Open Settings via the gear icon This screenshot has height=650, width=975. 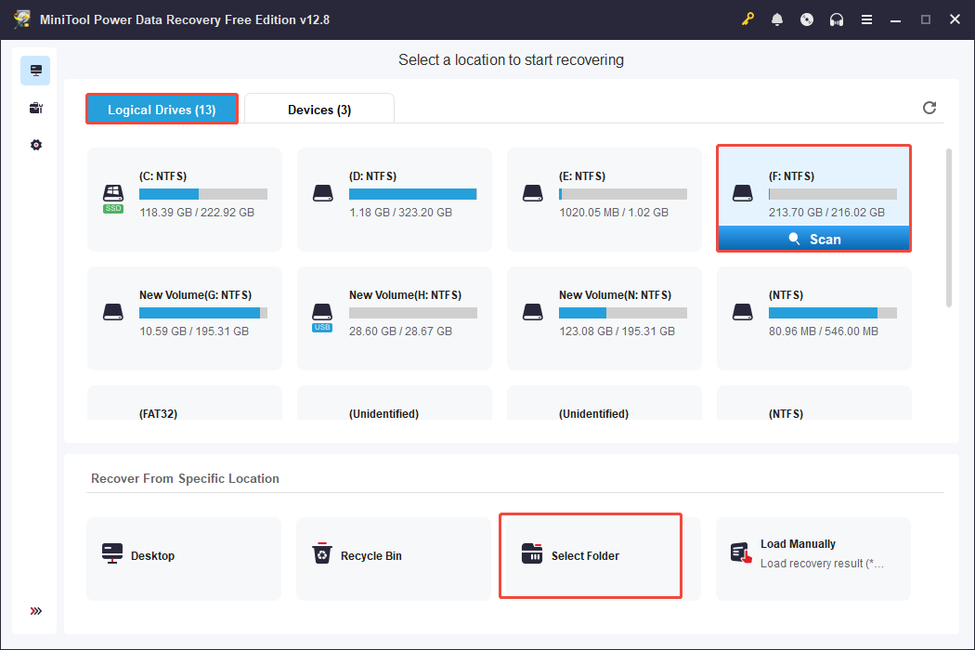[x=35, y=145]
